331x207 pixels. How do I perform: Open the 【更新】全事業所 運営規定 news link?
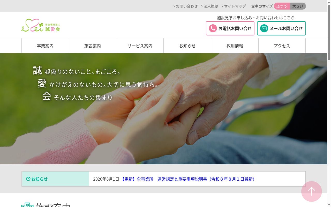[x=189, y=179]
